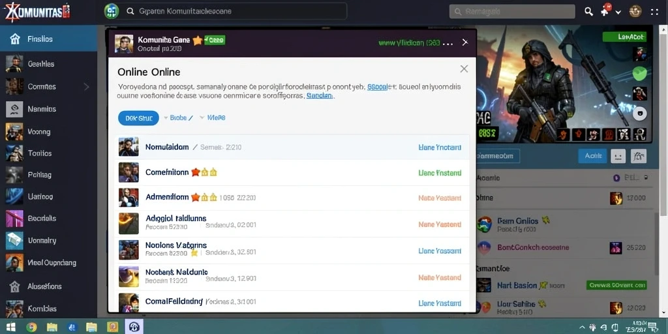The image size is (668, 334).
Task: Open the Gam Gnlios entry in right panel
Action: [565, 224]
